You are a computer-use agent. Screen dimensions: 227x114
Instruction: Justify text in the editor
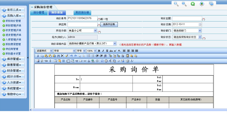(136, 51)
